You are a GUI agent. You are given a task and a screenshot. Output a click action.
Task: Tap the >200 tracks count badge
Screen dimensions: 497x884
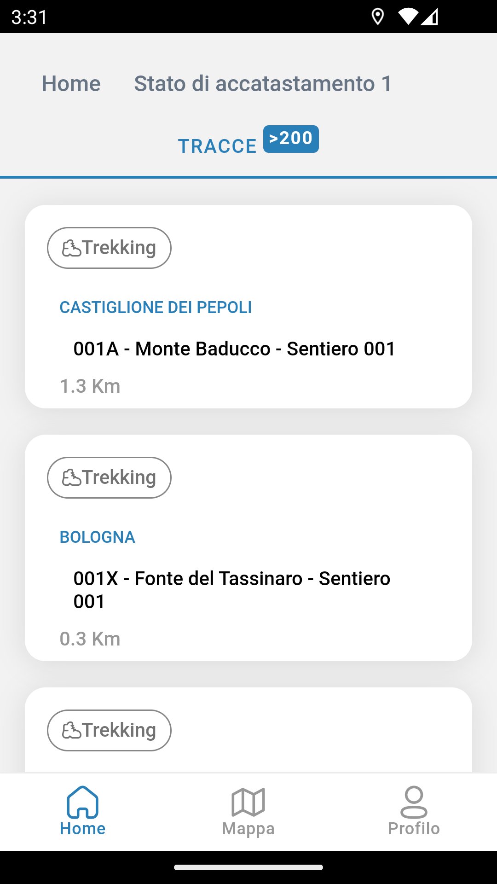coord(291,139)
